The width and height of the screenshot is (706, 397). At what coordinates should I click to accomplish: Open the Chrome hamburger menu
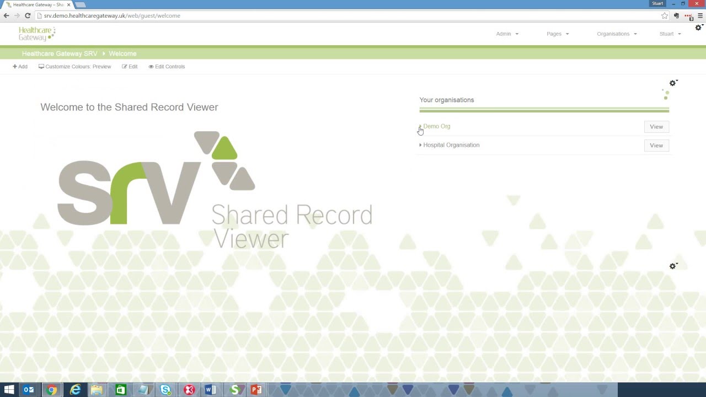700,16
